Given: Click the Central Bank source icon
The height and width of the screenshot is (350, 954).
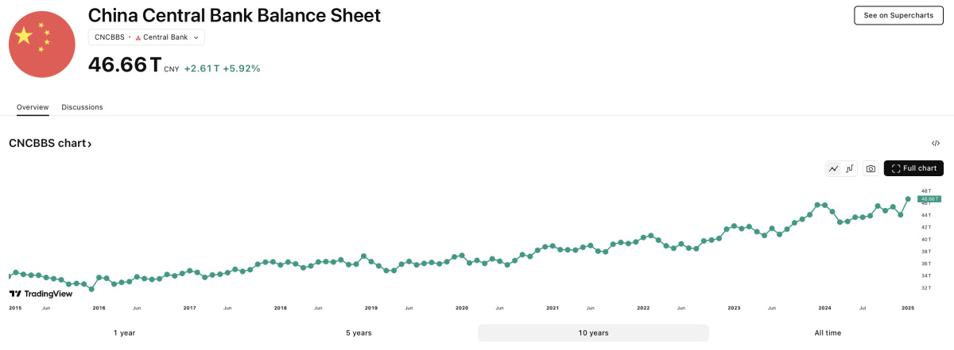Looking at the screenshot, I should (138, 37).
